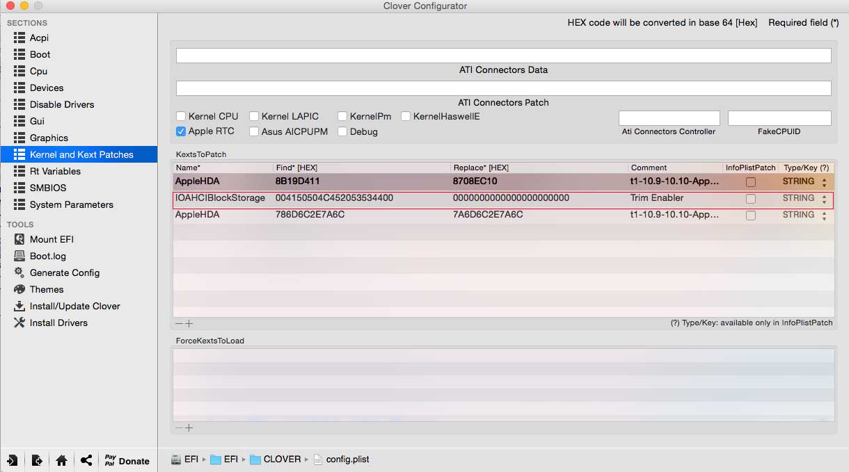Click the PayPal Donate button
The height and width of the screenshot is (472, 849).
point(127,460)
